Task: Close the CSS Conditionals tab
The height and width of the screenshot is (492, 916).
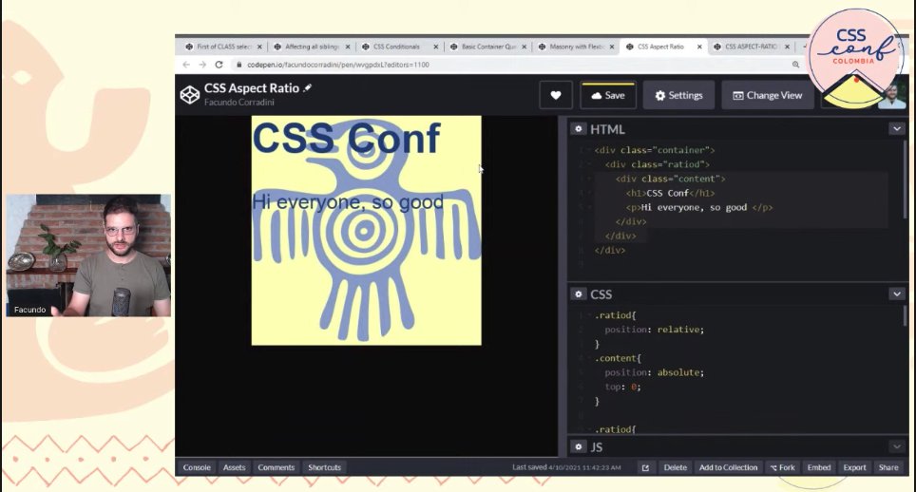Action: tap(436, 47)
